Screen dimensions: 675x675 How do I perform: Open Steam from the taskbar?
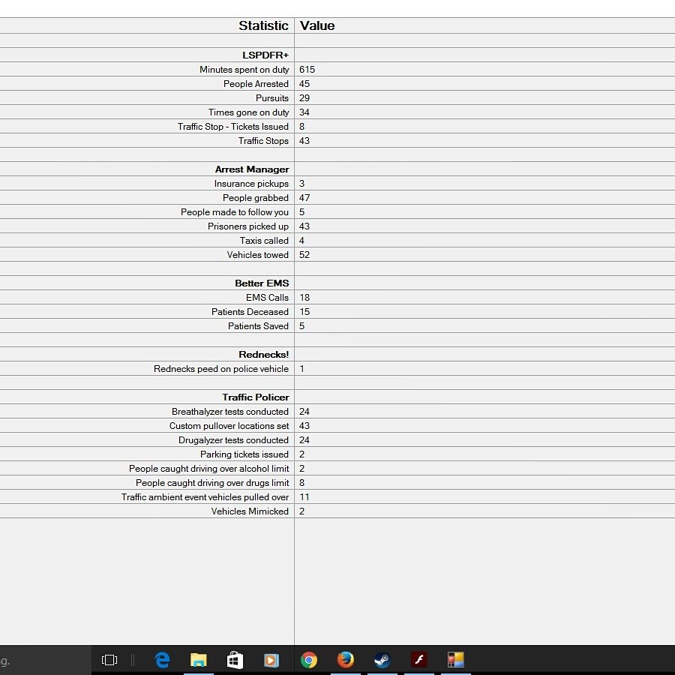pyautogui.click(x=382, y=660)
